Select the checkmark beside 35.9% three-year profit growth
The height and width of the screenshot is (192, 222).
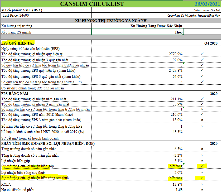click(202, 104)
